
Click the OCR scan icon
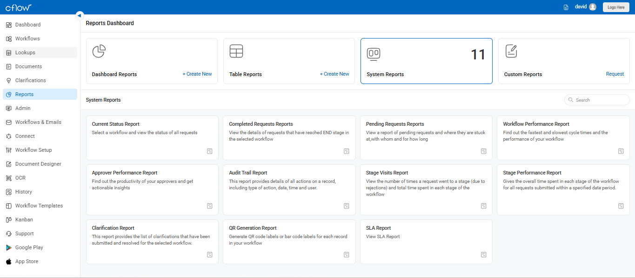pyautogui.click(x=9, y=178)
